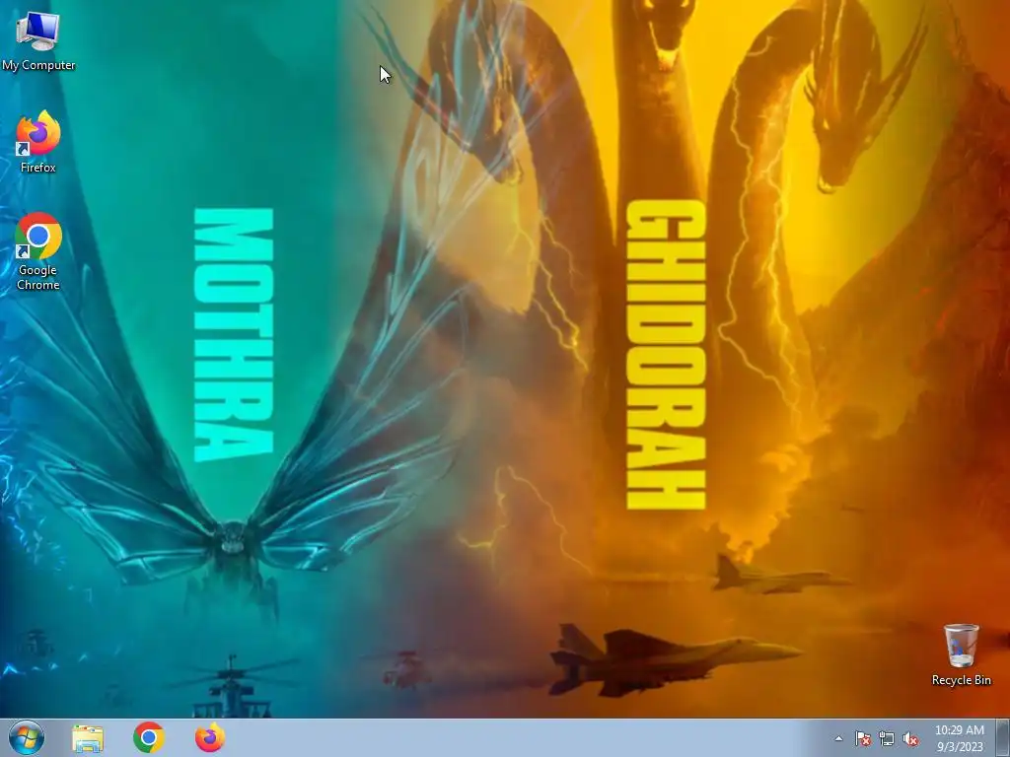This screenshot has height=757, width=1010.
Task: Open network status icon in tray
Action: (887, 738)
